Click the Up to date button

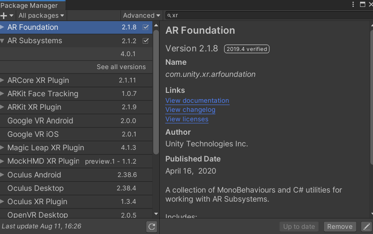pyautogui.click(x=299, y=227)
